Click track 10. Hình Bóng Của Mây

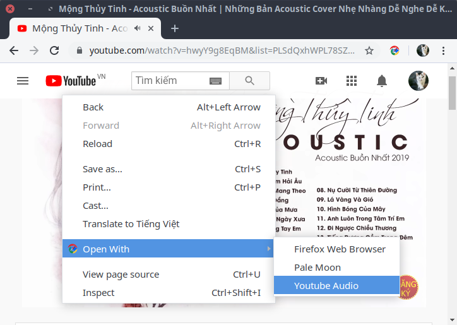(x=351, y=209)
